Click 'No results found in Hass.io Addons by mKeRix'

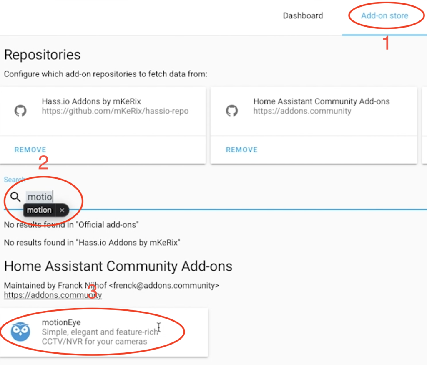92,243
